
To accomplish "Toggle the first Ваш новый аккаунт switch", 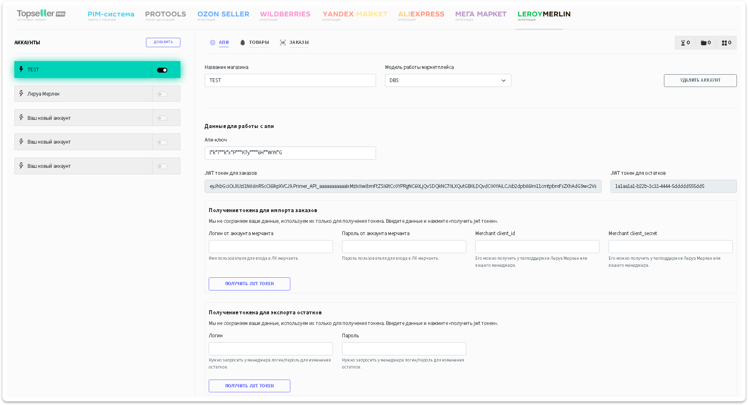I will pyautogui.click(x=162, y=118).
